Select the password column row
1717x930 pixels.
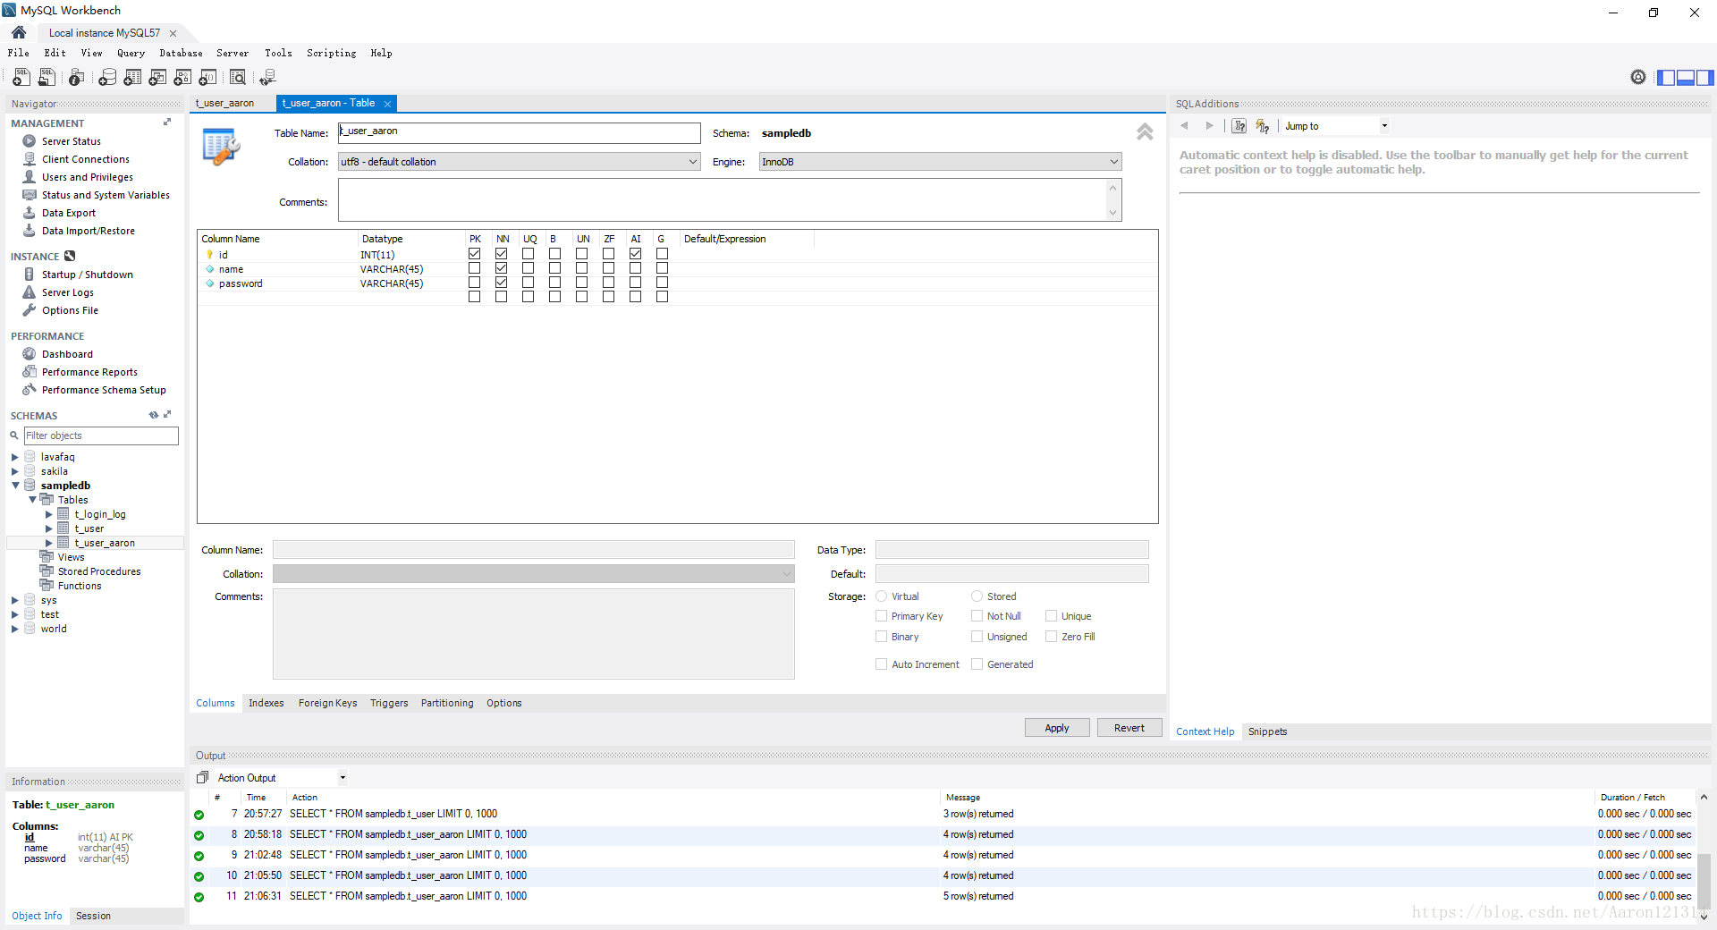[x=677, y=283]
